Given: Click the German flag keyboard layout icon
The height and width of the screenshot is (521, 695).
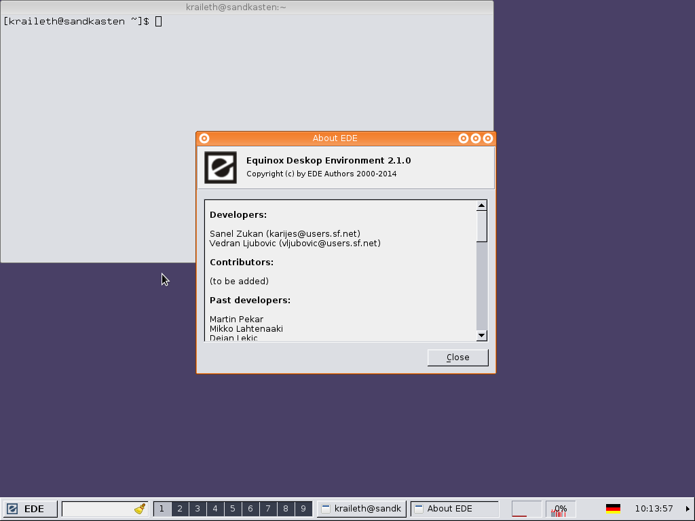Looking at the screenshot, I should [613, 509].
